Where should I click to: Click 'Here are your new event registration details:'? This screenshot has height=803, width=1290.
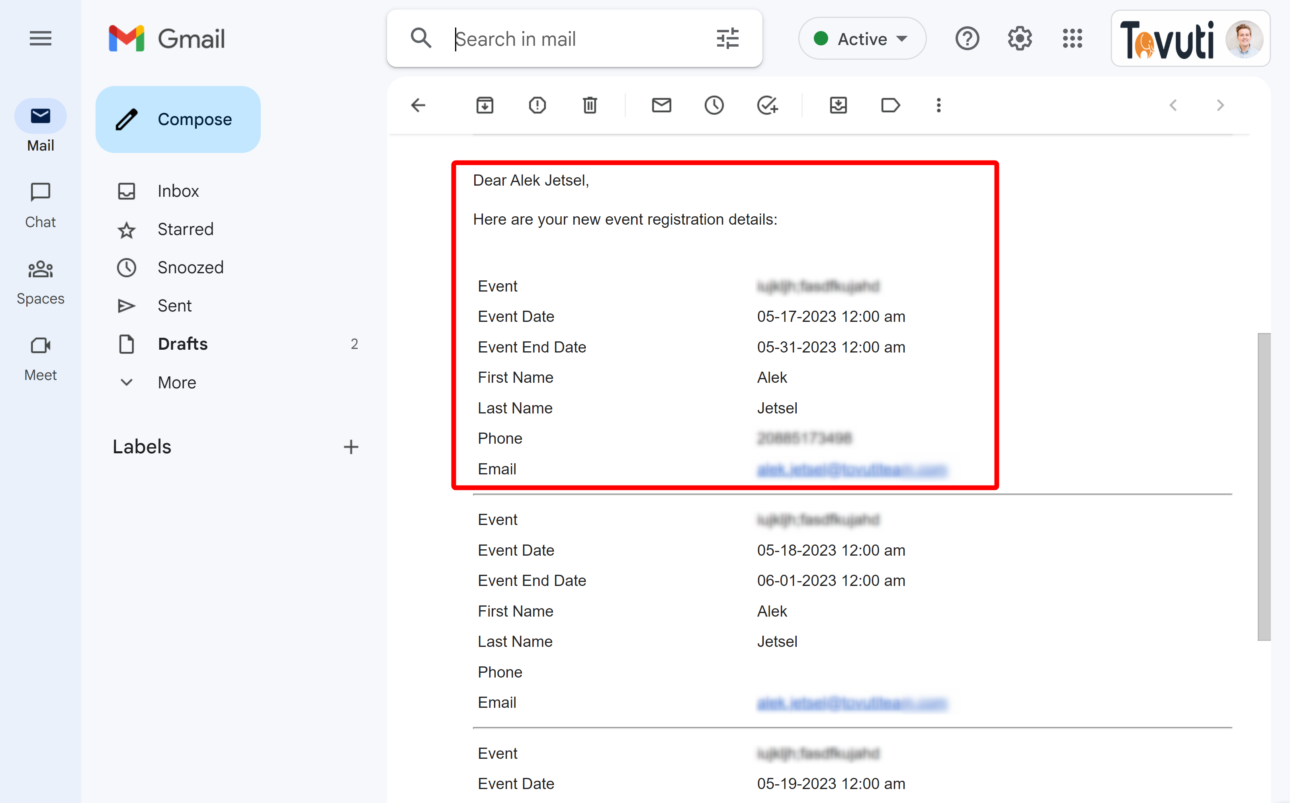(625, 219)
